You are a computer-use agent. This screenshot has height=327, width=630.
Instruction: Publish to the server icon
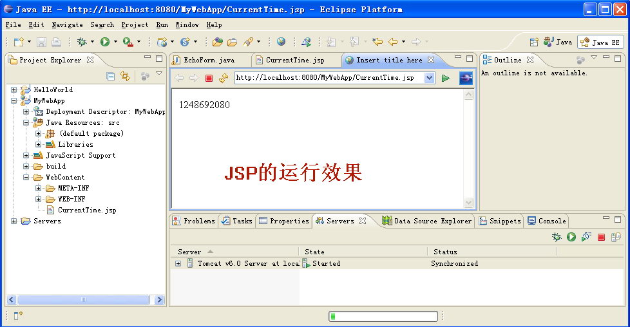pos(616,238)
